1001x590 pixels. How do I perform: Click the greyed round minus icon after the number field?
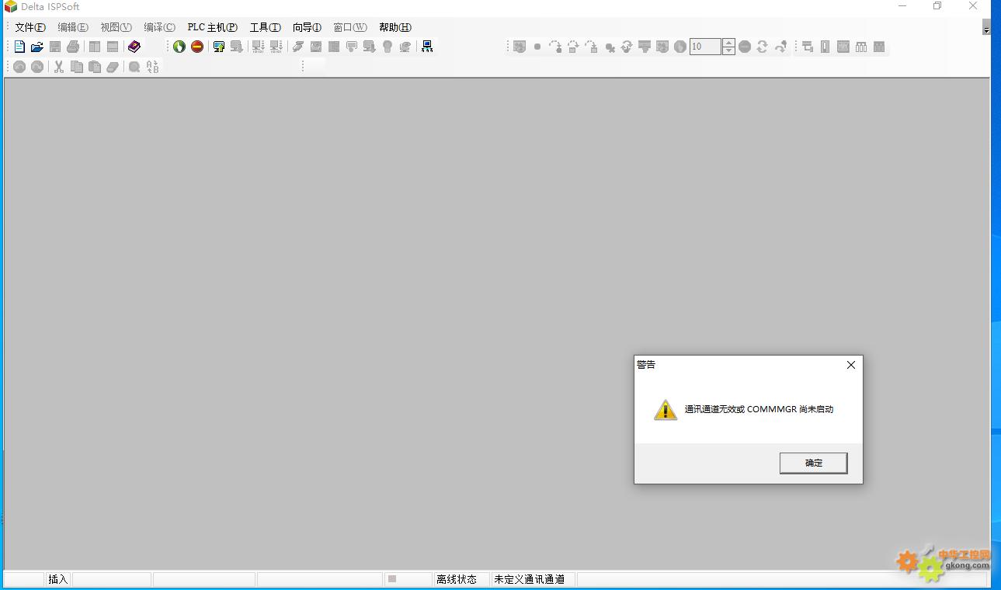pos(745,47)
